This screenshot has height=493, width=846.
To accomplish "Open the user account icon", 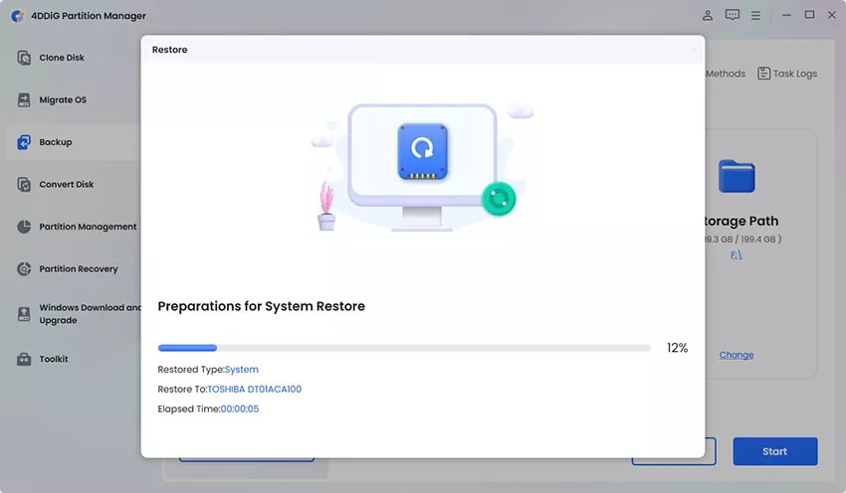I will point(708,15).
